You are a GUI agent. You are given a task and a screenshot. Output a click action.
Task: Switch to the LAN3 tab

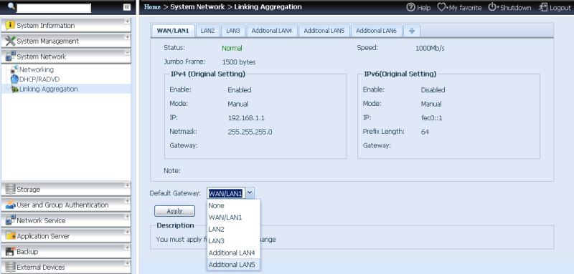[x=232, y=31]
